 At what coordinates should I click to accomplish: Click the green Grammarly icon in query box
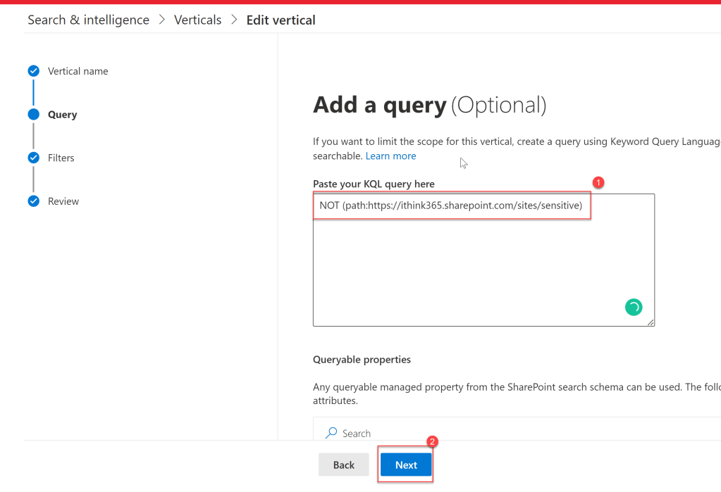point(634,307)
